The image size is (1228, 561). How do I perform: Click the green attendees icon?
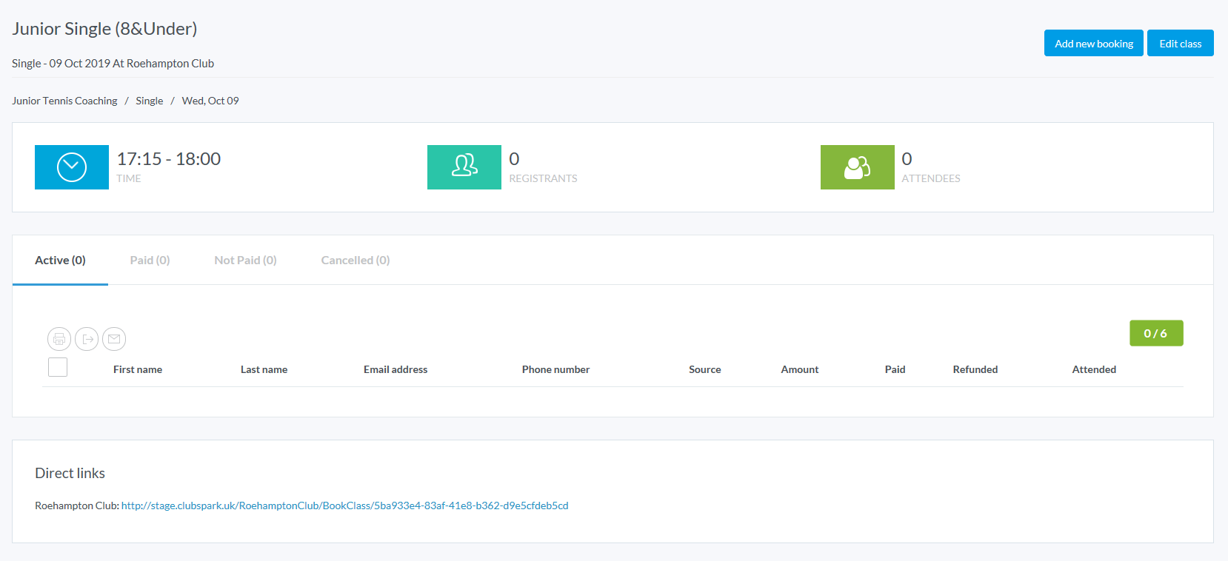(x=857, y=167)
